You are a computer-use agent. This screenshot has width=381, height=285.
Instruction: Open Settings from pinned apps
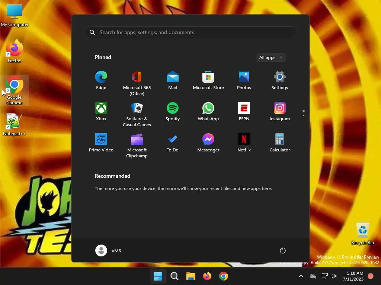(280, 81)
